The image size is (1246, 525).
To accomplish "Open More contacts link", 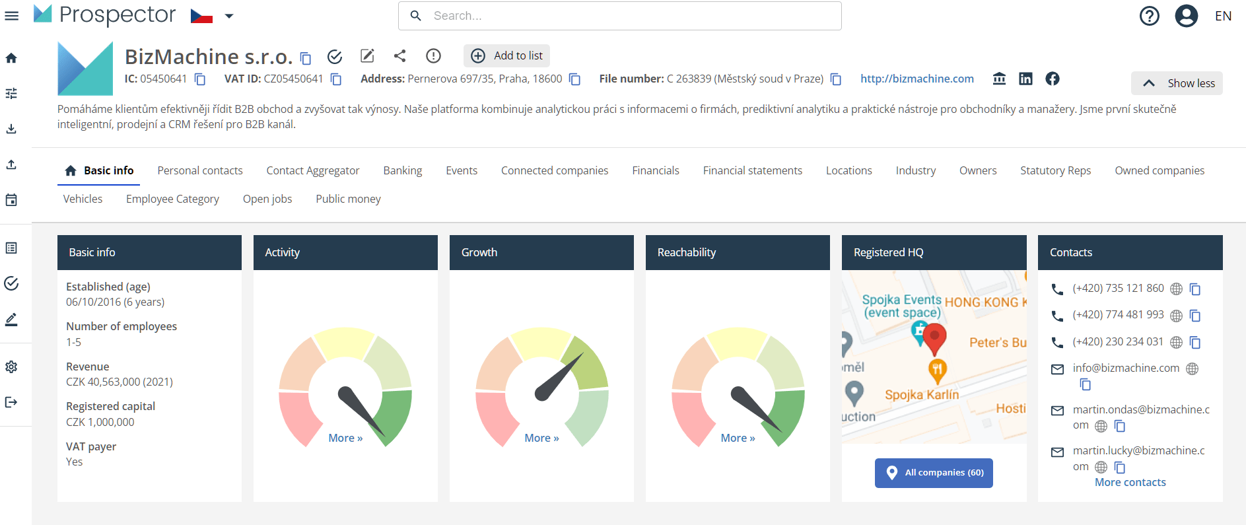I will pos(1130,482).
